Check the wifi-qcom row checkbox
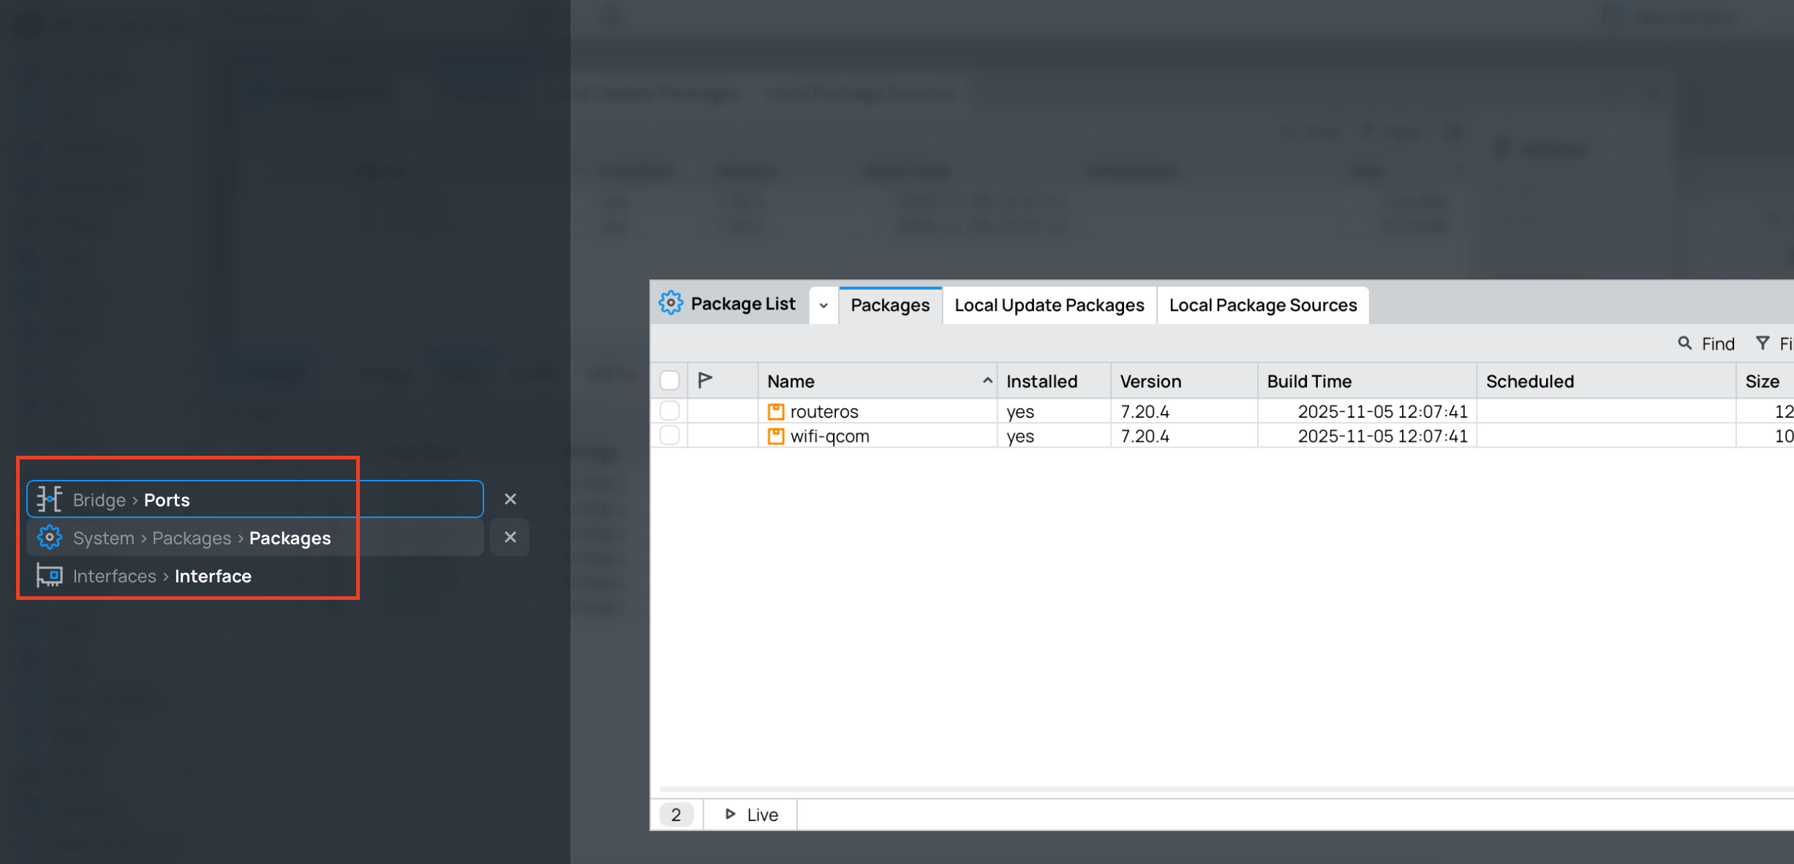The width and height of the screenshot is (1794, 864). click(x=669, y=435)
